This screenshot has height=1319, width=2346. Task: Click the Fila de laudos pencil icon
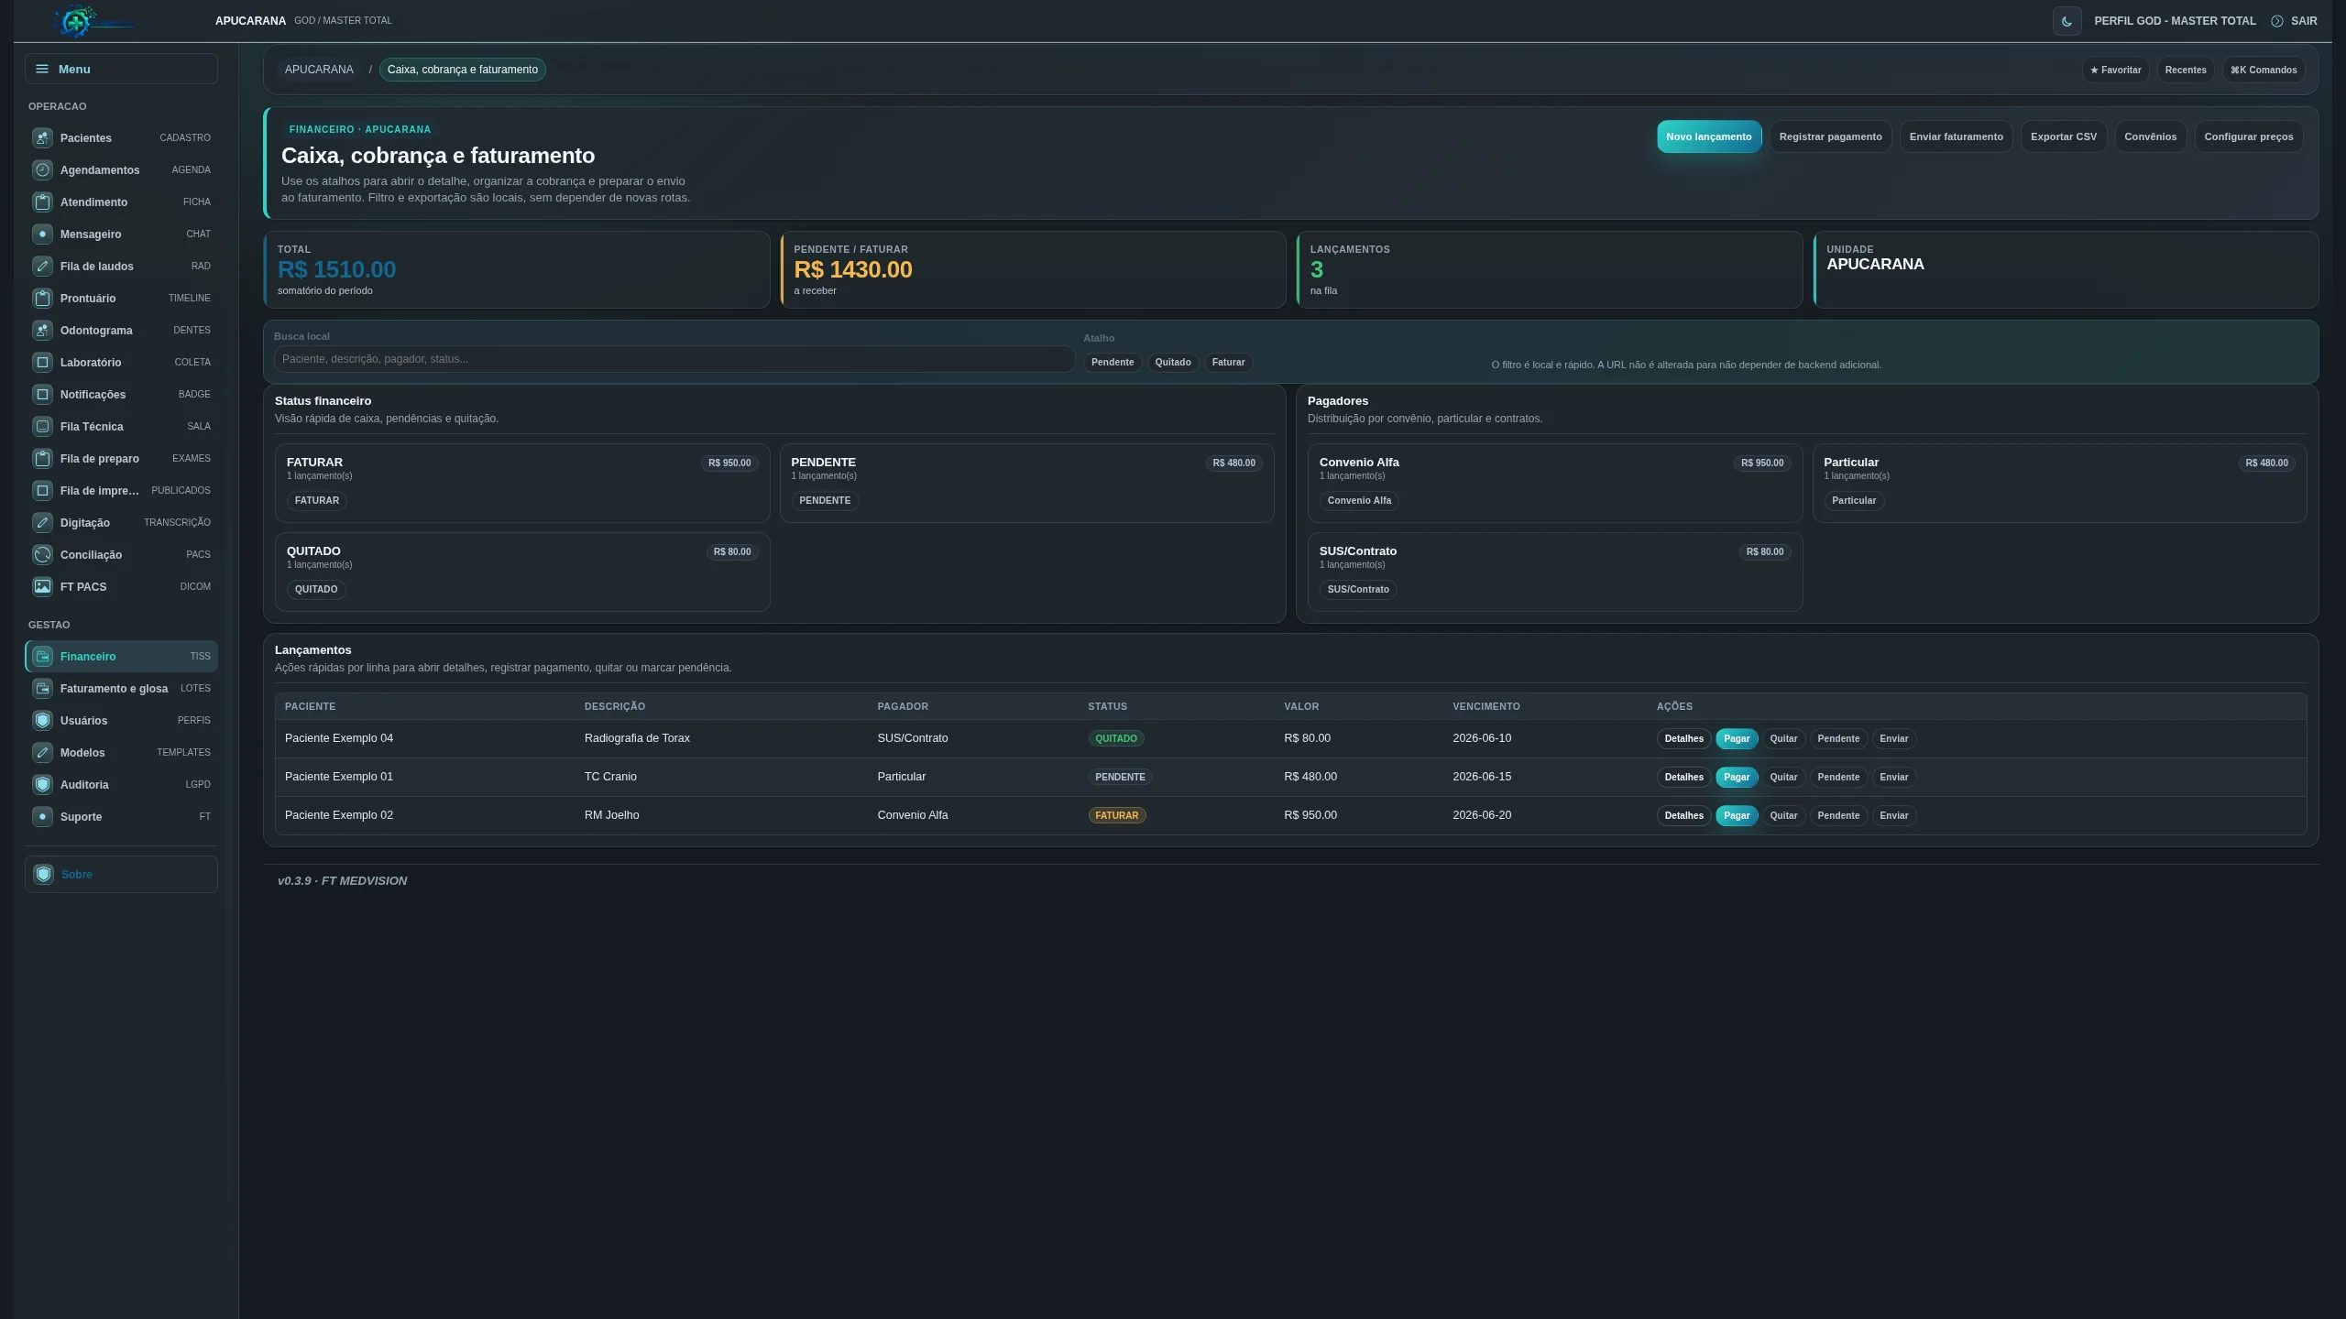(x=42, y=266)
